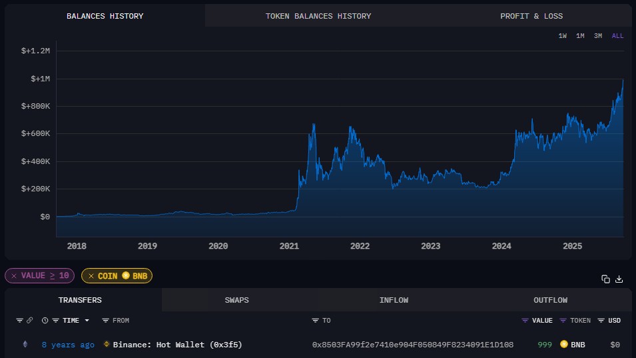636x358 pixels.
Task: Open the TIME column filter icon
Action: 55,320
